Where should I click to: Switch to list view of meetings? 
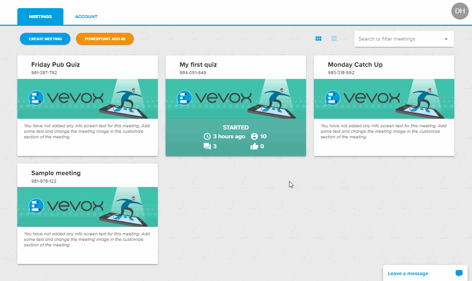click(334, 39)
